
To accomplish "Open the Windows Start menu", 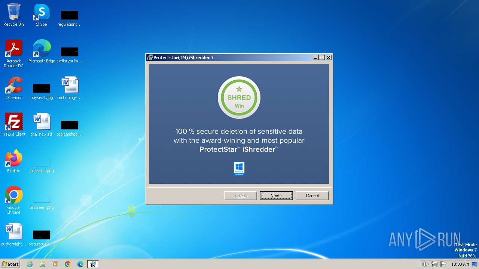I will [x=10, y=264].
